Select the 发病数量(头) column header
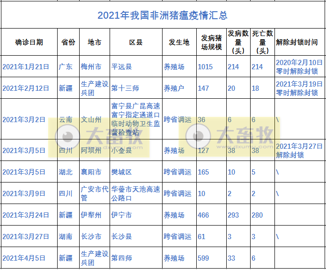The width and height of the screenshot is (326, 270). click(238, 42)
